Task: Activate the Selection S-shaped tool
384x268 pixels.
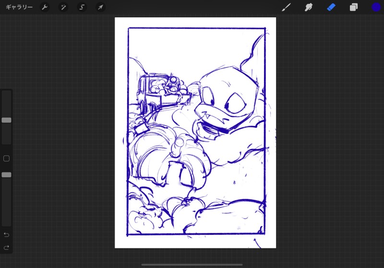Action: point(82,7)
